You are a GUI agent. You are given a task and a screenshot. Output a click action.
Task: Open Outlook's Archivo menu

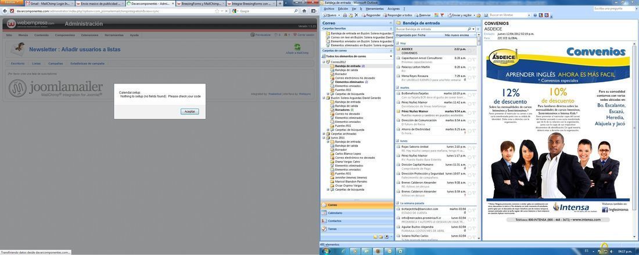coord(329,9)
